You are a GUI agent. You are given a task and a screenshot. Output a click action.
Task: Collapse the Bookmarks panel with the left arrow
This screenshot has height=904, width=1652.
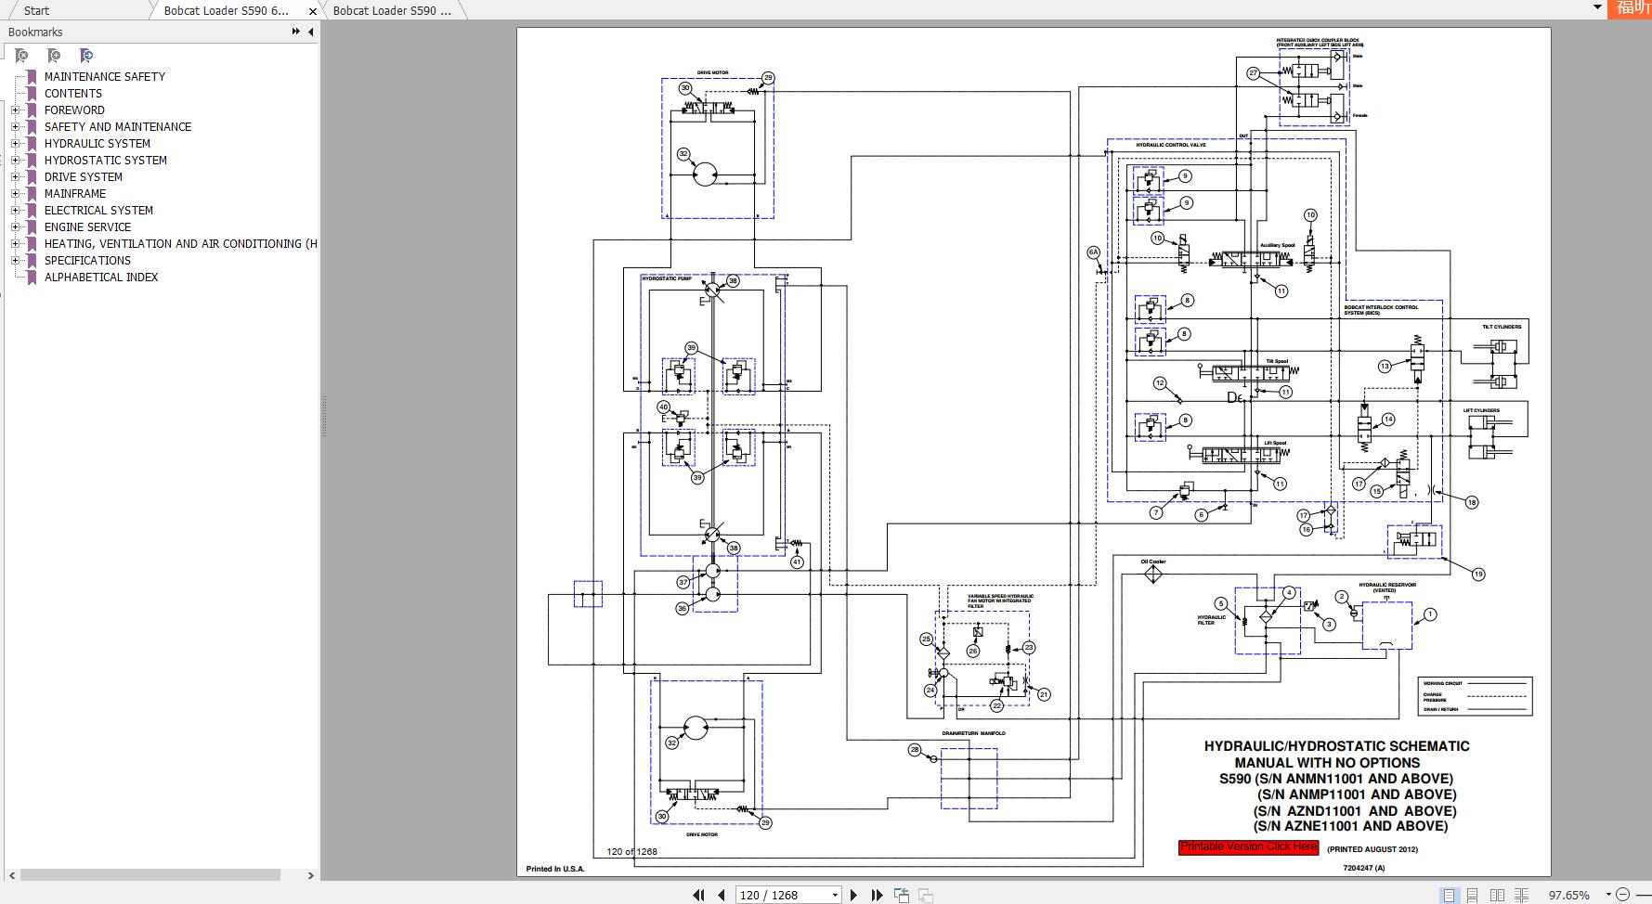(311, 32)
